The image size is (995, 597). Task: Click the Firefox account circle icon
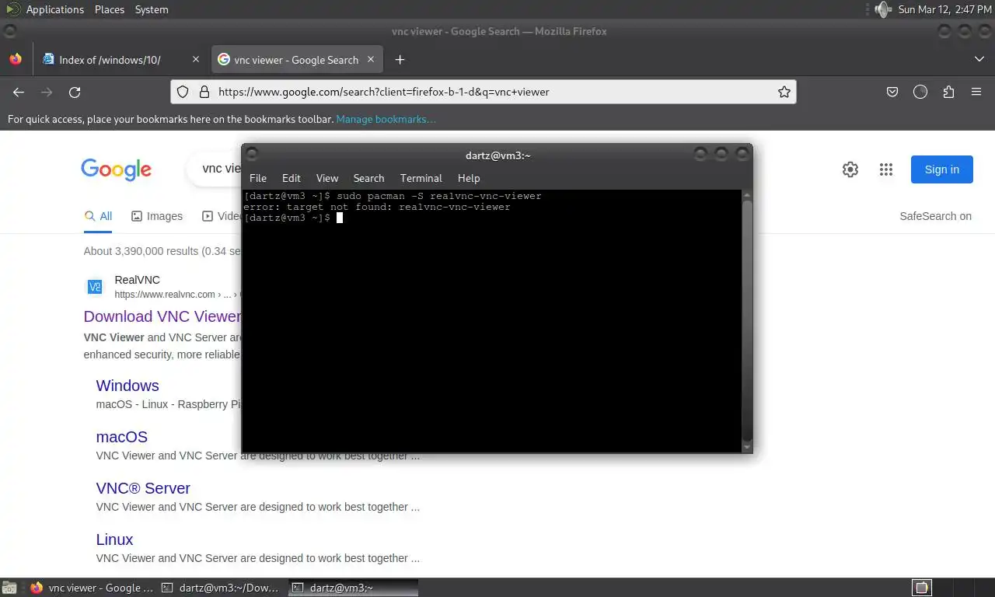920,92
